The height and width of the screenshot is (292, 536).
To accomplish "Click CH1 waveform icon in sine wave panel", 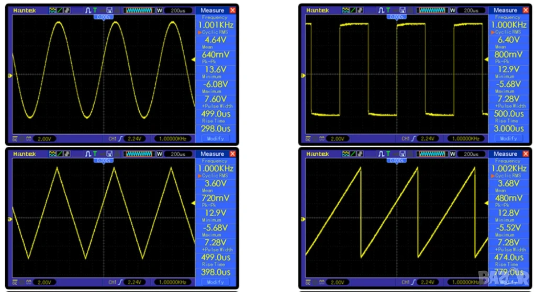I will click(53, 10).
